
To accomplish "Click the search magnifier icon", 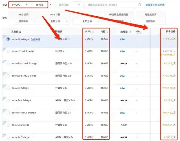I will click(x=140, y=5).
